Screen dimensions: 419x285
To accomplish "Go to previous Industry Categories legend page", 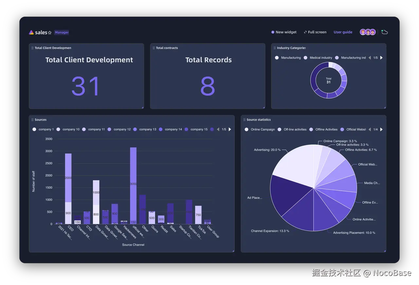I will [x=370, y=58].
